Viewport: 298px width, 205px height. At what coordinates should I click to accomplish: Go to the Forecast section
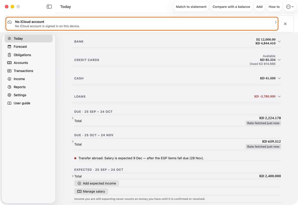point(29,46)
